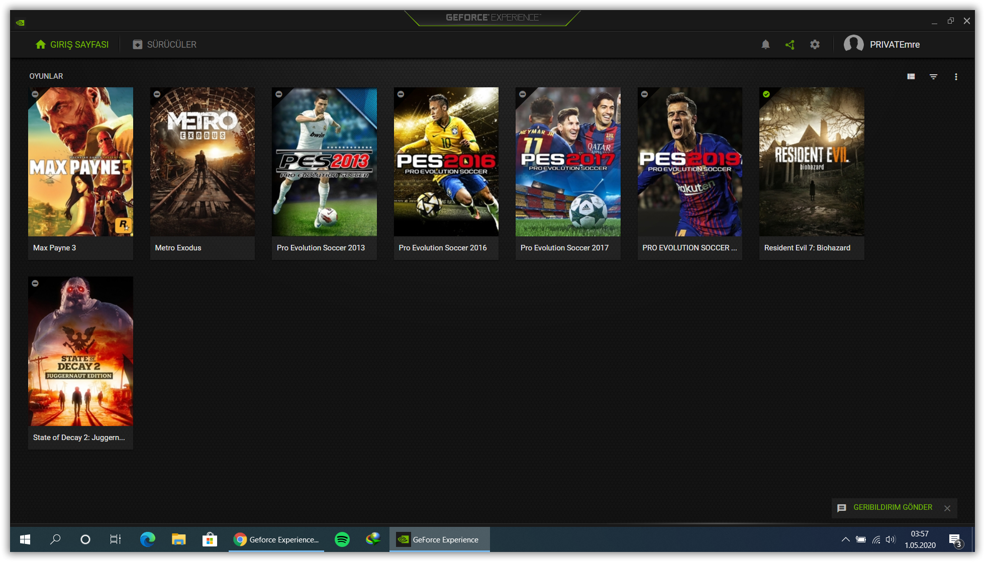This screenshot has width=985, height=562.
Task: Open the Windows Start menu
Action: click(25, 539)
